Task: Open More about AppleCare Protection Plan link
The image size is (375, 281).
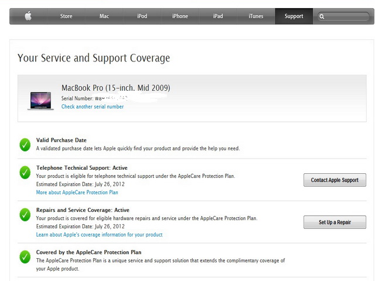Action: (77, 193)
